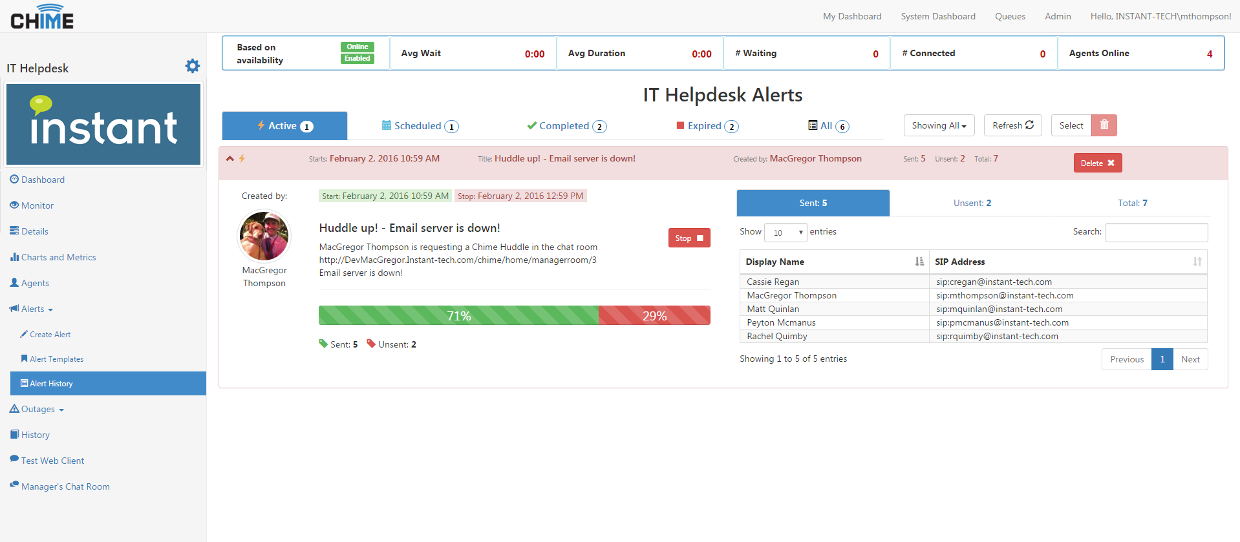This screenshot has width=1240, height=542.
Task: Stop the active email server alert
Action: [689, 238]
